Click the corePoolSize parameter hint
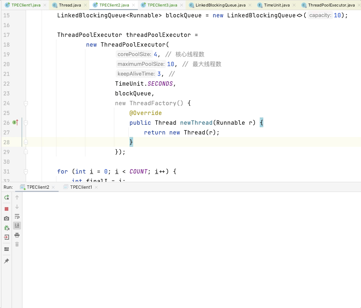Viewport: 361px width, 308px height. (x=134, y=54)
